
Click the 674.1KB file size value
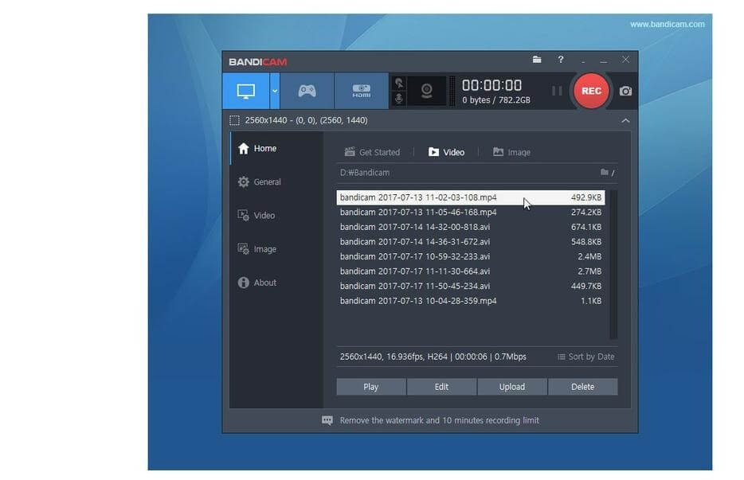(x=586, y=227)
